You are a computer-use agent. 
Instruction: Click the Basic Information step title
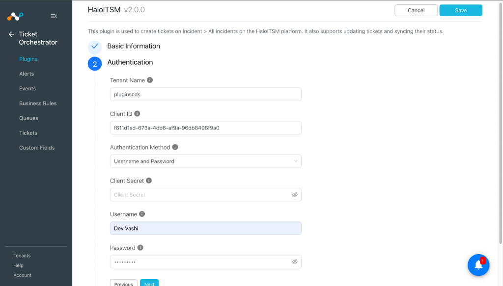click(134, 46)
